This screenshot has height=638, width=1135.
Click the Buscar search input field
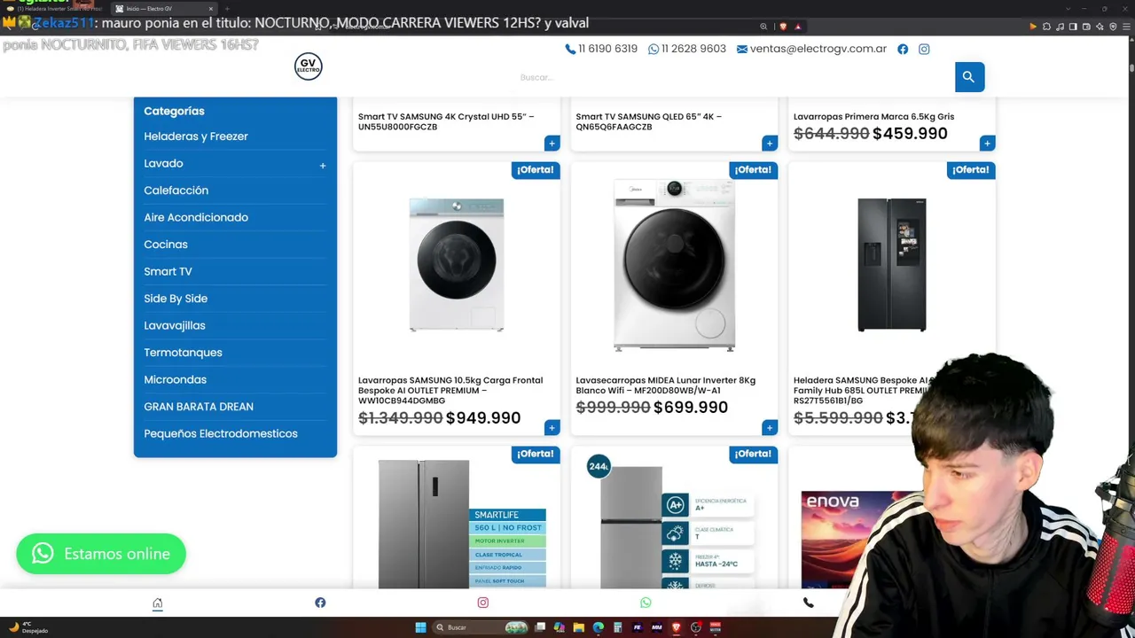(732, 77)
